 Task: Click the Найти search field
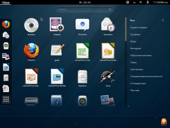click(x=85, y=10)
